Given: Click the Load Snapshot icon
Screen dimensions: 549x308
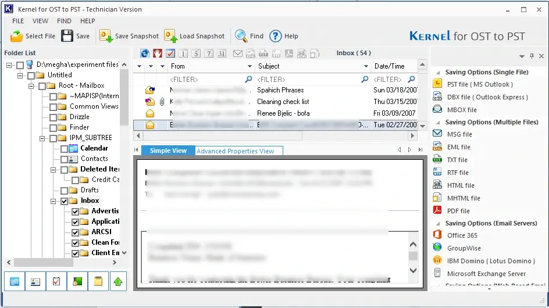Looking at the screenshot, I should point(171,36).
